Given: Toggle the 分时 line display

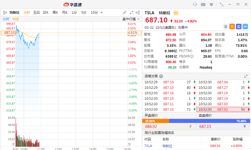Looking at the screenshot, I should click(x=6, y=19).
